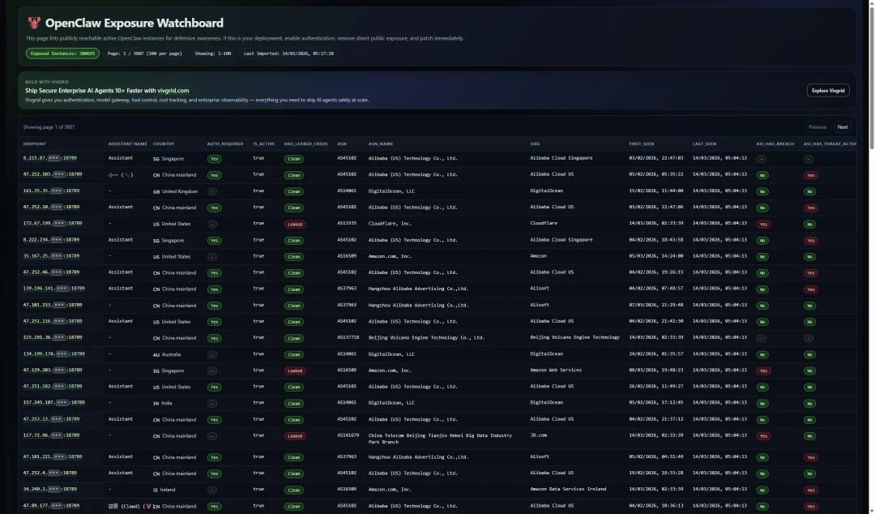Click the OpenClaw lobster logo icon
Screen dimensions: 875x514
[x=34, y=24]
